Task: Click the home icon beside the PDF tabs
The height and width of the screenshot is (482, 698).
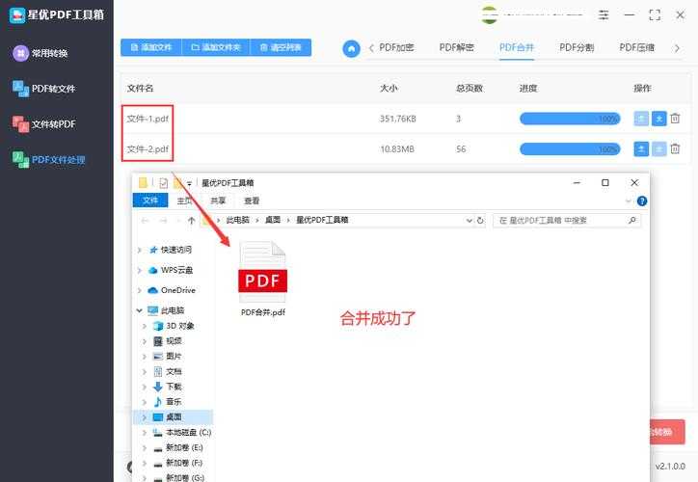Action: 351,48
